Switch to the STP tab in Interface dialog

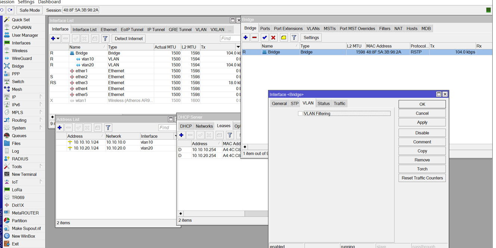(295, 104)
